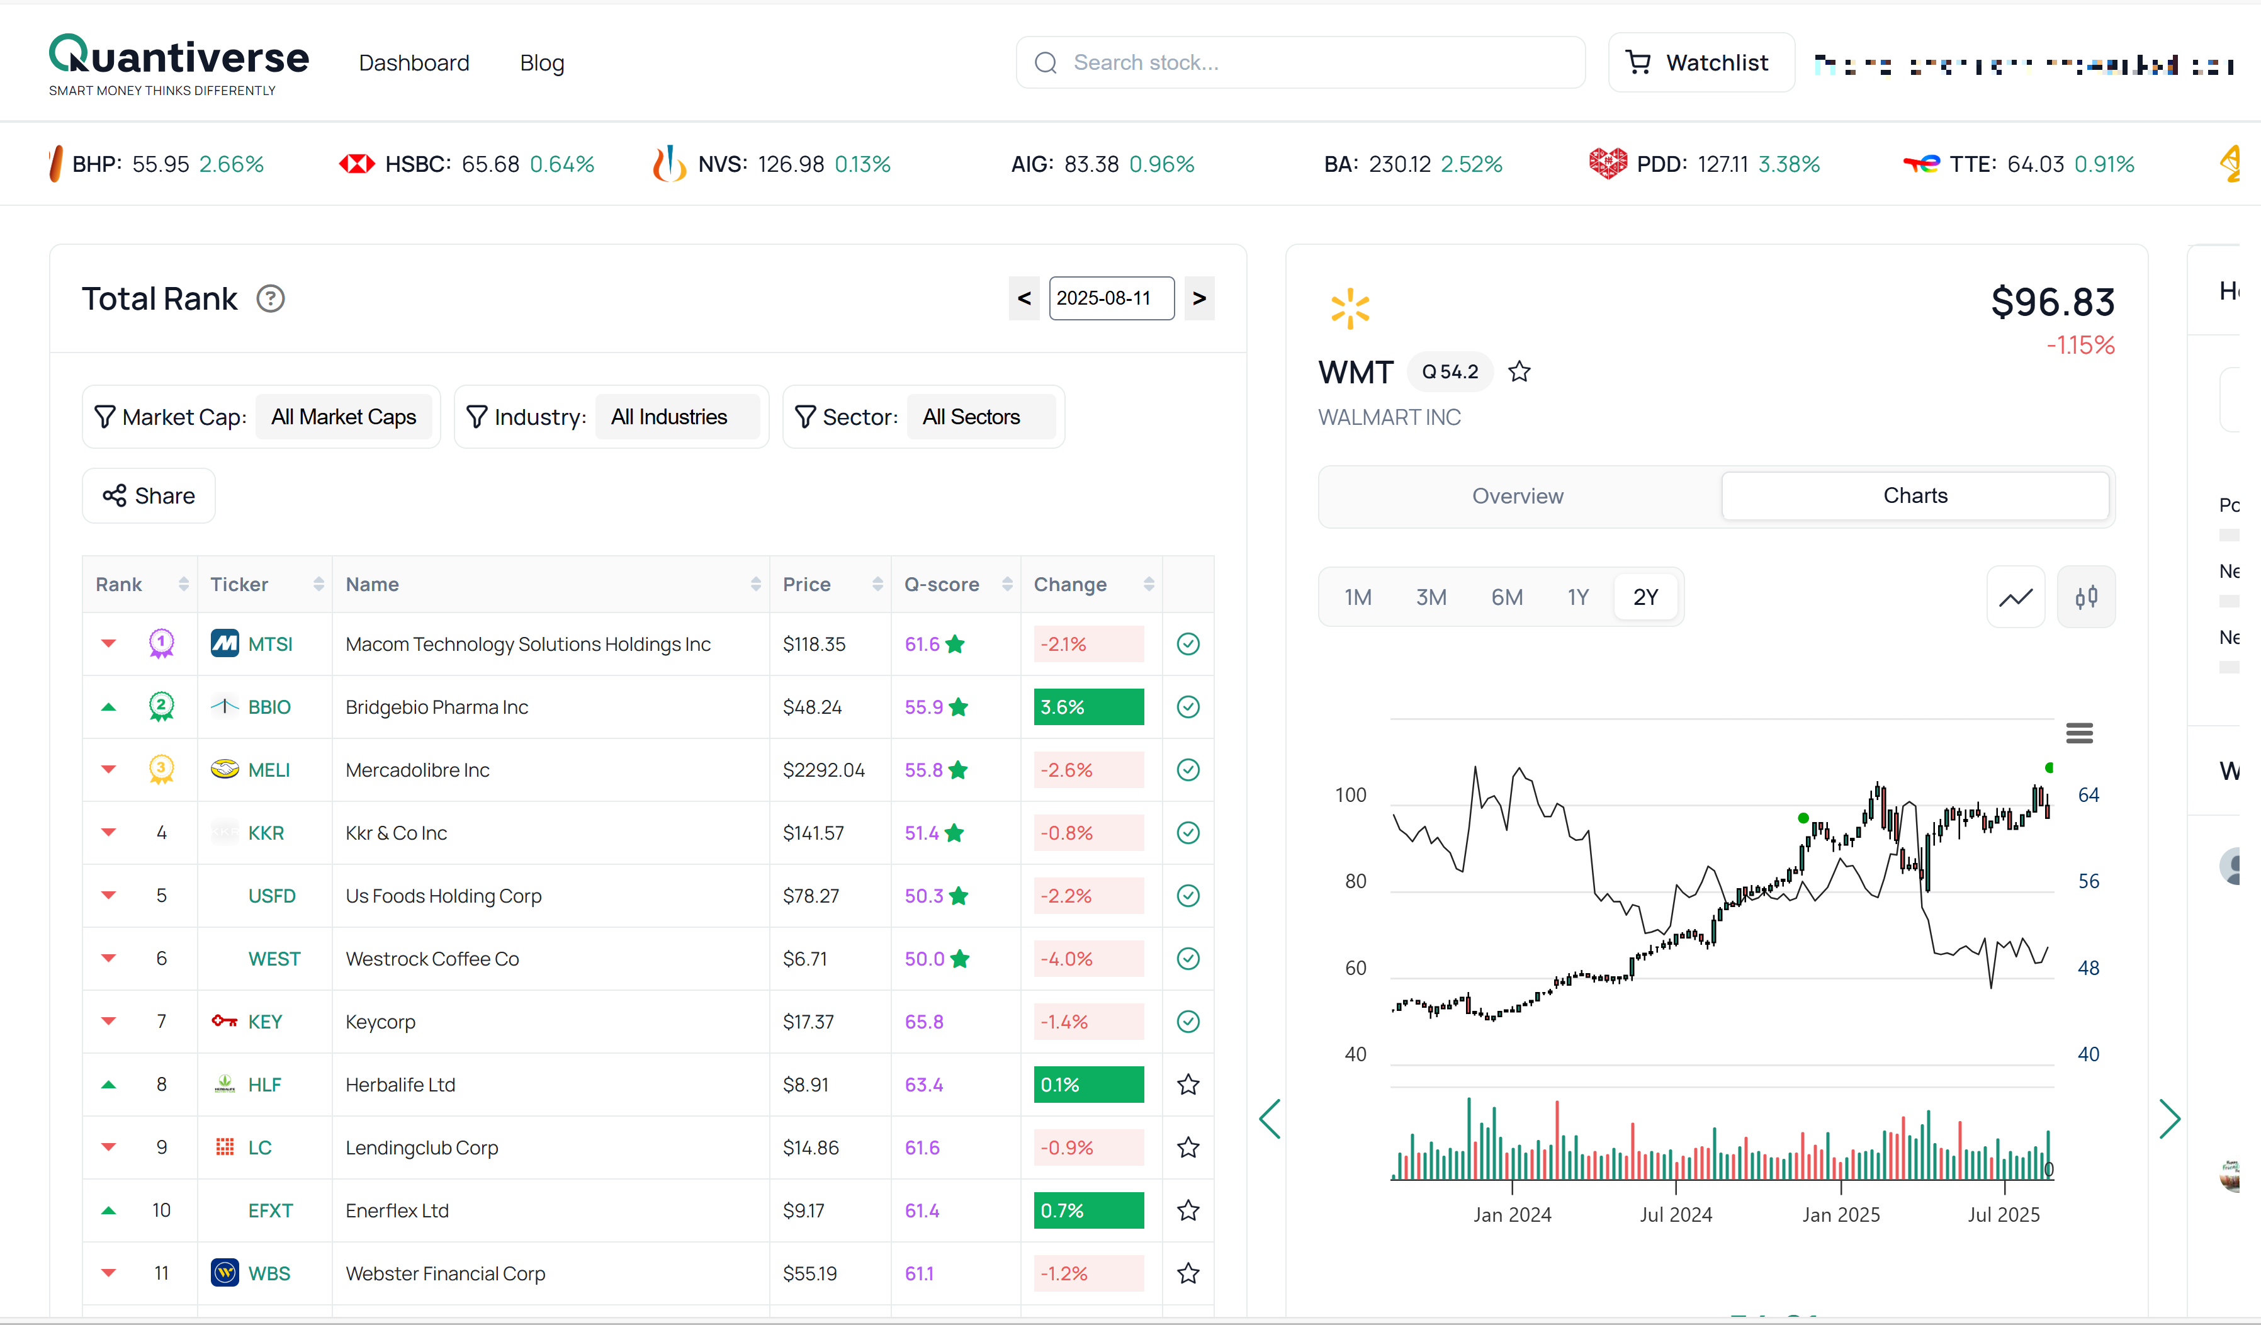The height and width of the screenshot is (1325, 2261).
Task: Open HSBC ticker in the tape
Action: (466, 164)
